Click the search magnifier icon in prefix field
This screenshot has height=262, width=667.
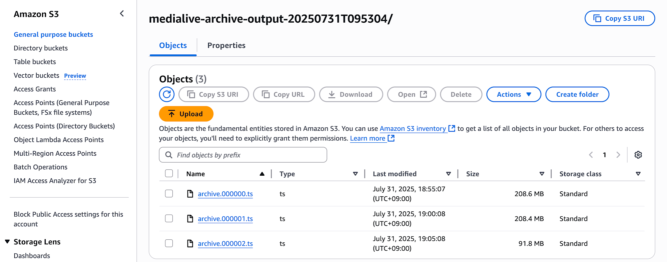click(x=169, y=155)
